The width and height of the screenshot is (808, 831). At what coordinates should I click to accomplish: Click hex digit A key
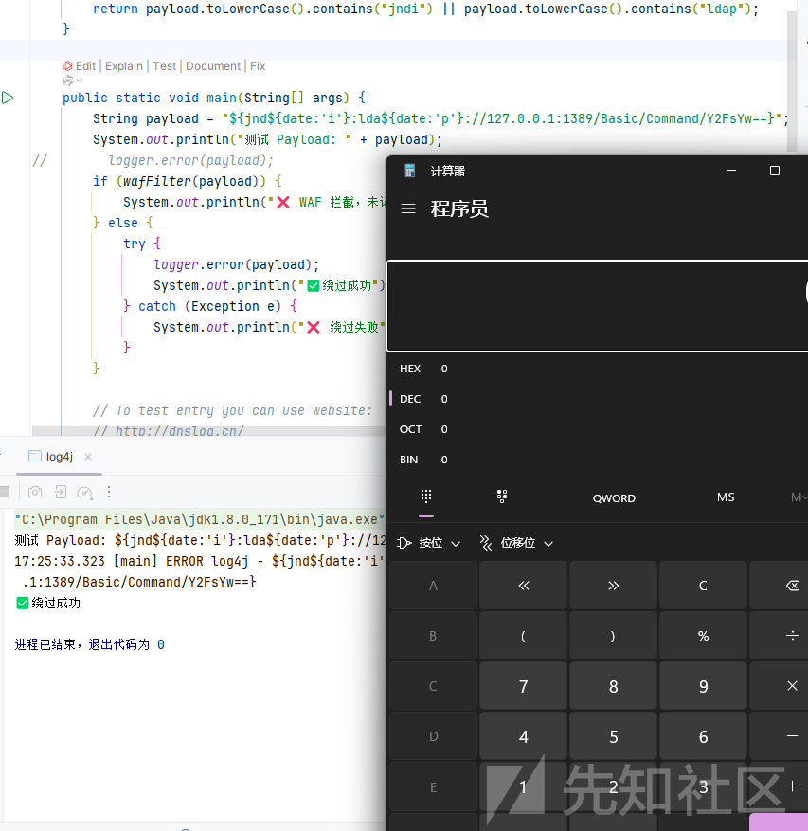pos(434,586)
